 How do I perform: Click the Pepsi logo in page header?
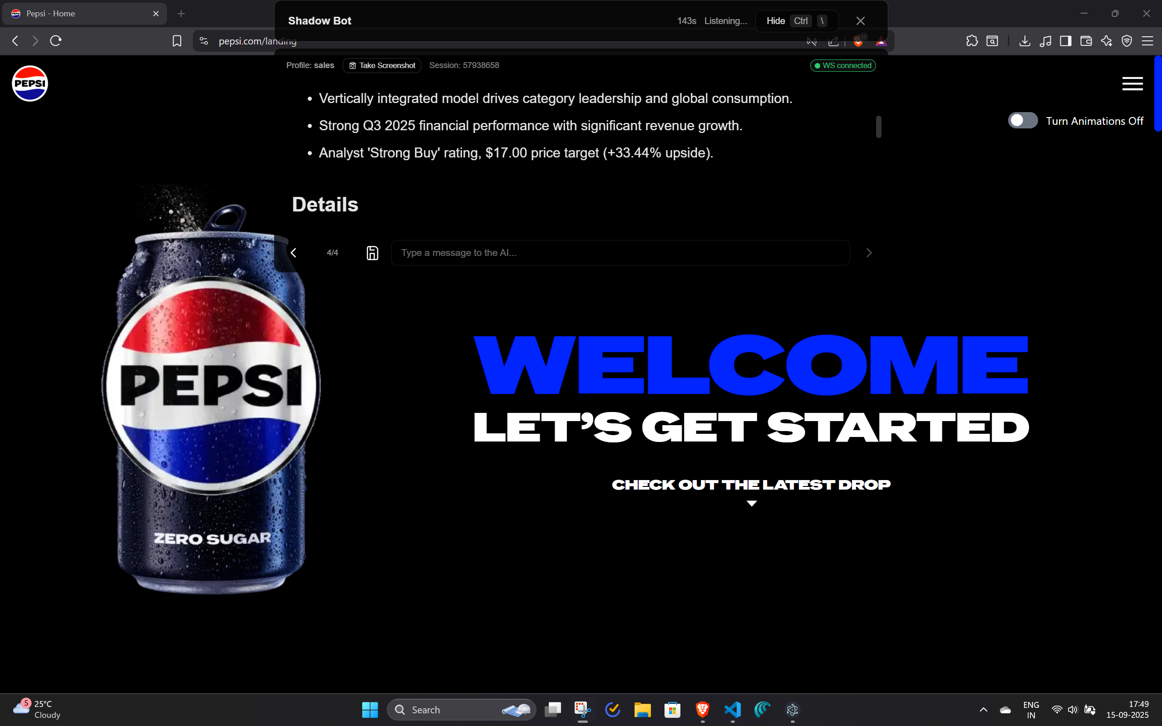pyautogui.click(x=30, y=83)
